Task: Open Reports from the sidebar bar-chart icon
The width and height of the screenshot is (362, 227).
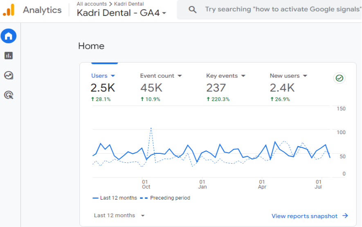Action: coord(9,56)
